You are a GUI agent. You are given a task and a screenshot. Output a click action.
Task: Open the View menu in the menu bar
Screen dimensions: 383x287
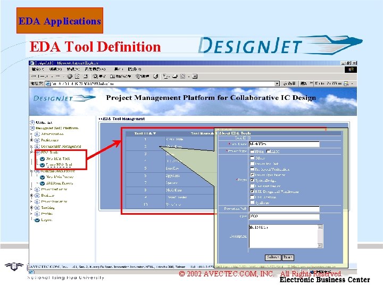pyautogui.click(x=73, y=69)
